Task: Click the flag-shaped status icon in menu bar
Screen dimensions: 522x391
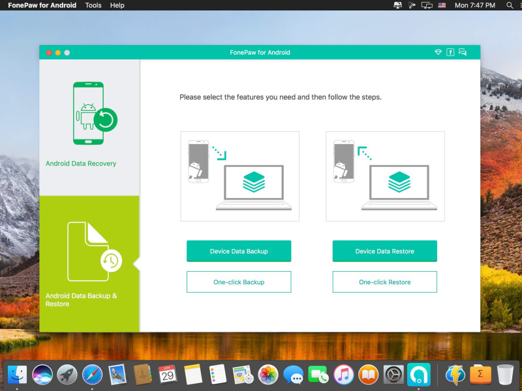Action: 412,5
